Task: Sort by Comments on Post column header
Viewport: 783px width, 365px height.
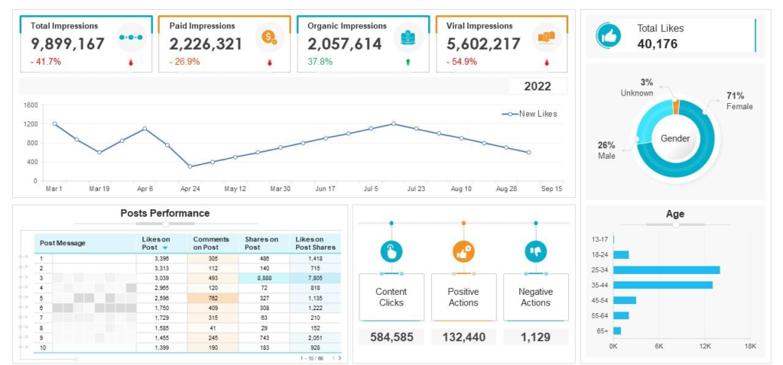Action: (x=213, y=244)
